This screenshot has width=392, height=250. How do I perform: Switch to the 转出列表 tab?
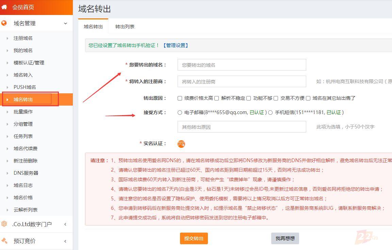(125, 26)
